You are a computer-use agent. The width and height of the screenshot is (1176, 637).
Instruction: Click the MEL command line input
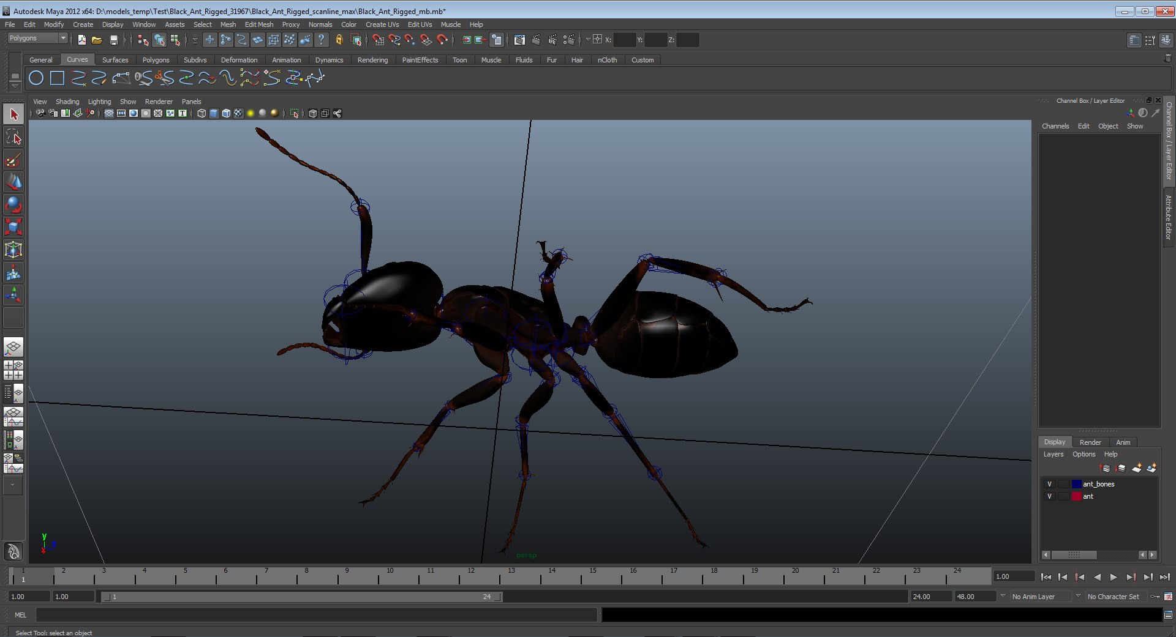(316, 615)
